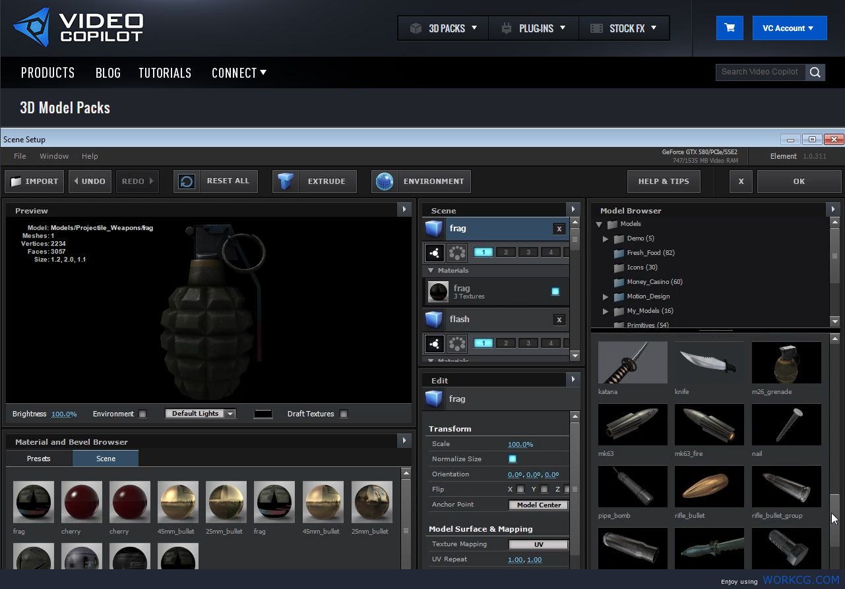Click the black background color swatch
Image resolution: width=845 pixels, height=589 pixels.
click(x=263, y=414)
